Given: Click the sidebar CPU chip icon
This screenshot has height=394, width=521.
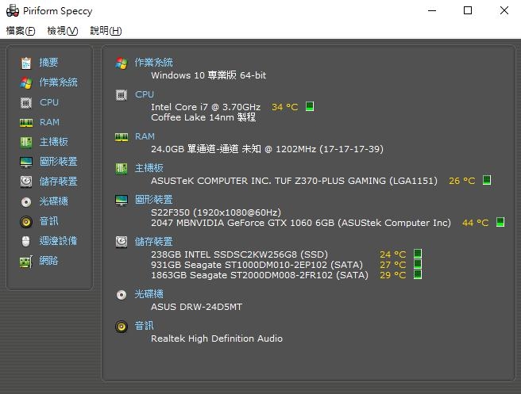Looking at the screenshot, I should coord(26,103).
